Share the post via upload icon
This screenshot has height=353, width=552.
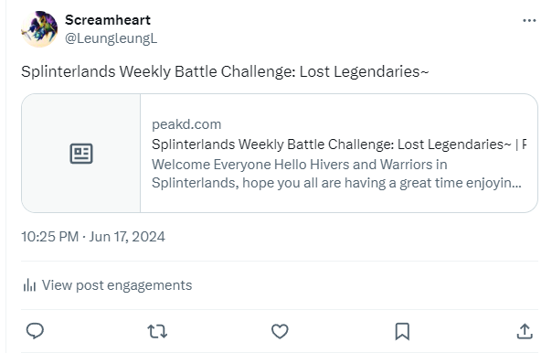click(x=525, y=332)
